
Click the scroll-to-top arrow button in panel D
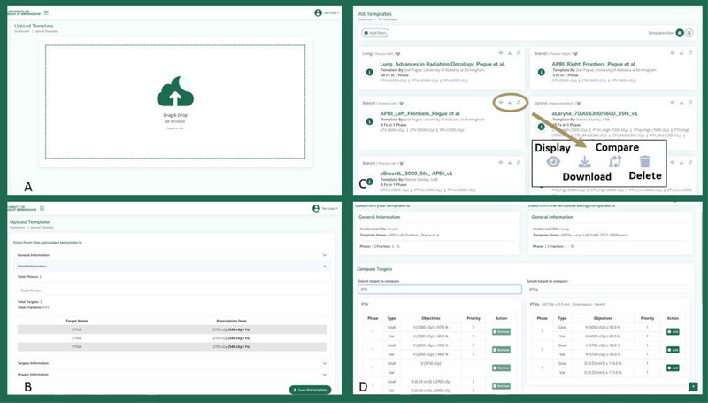coord(693,386)
